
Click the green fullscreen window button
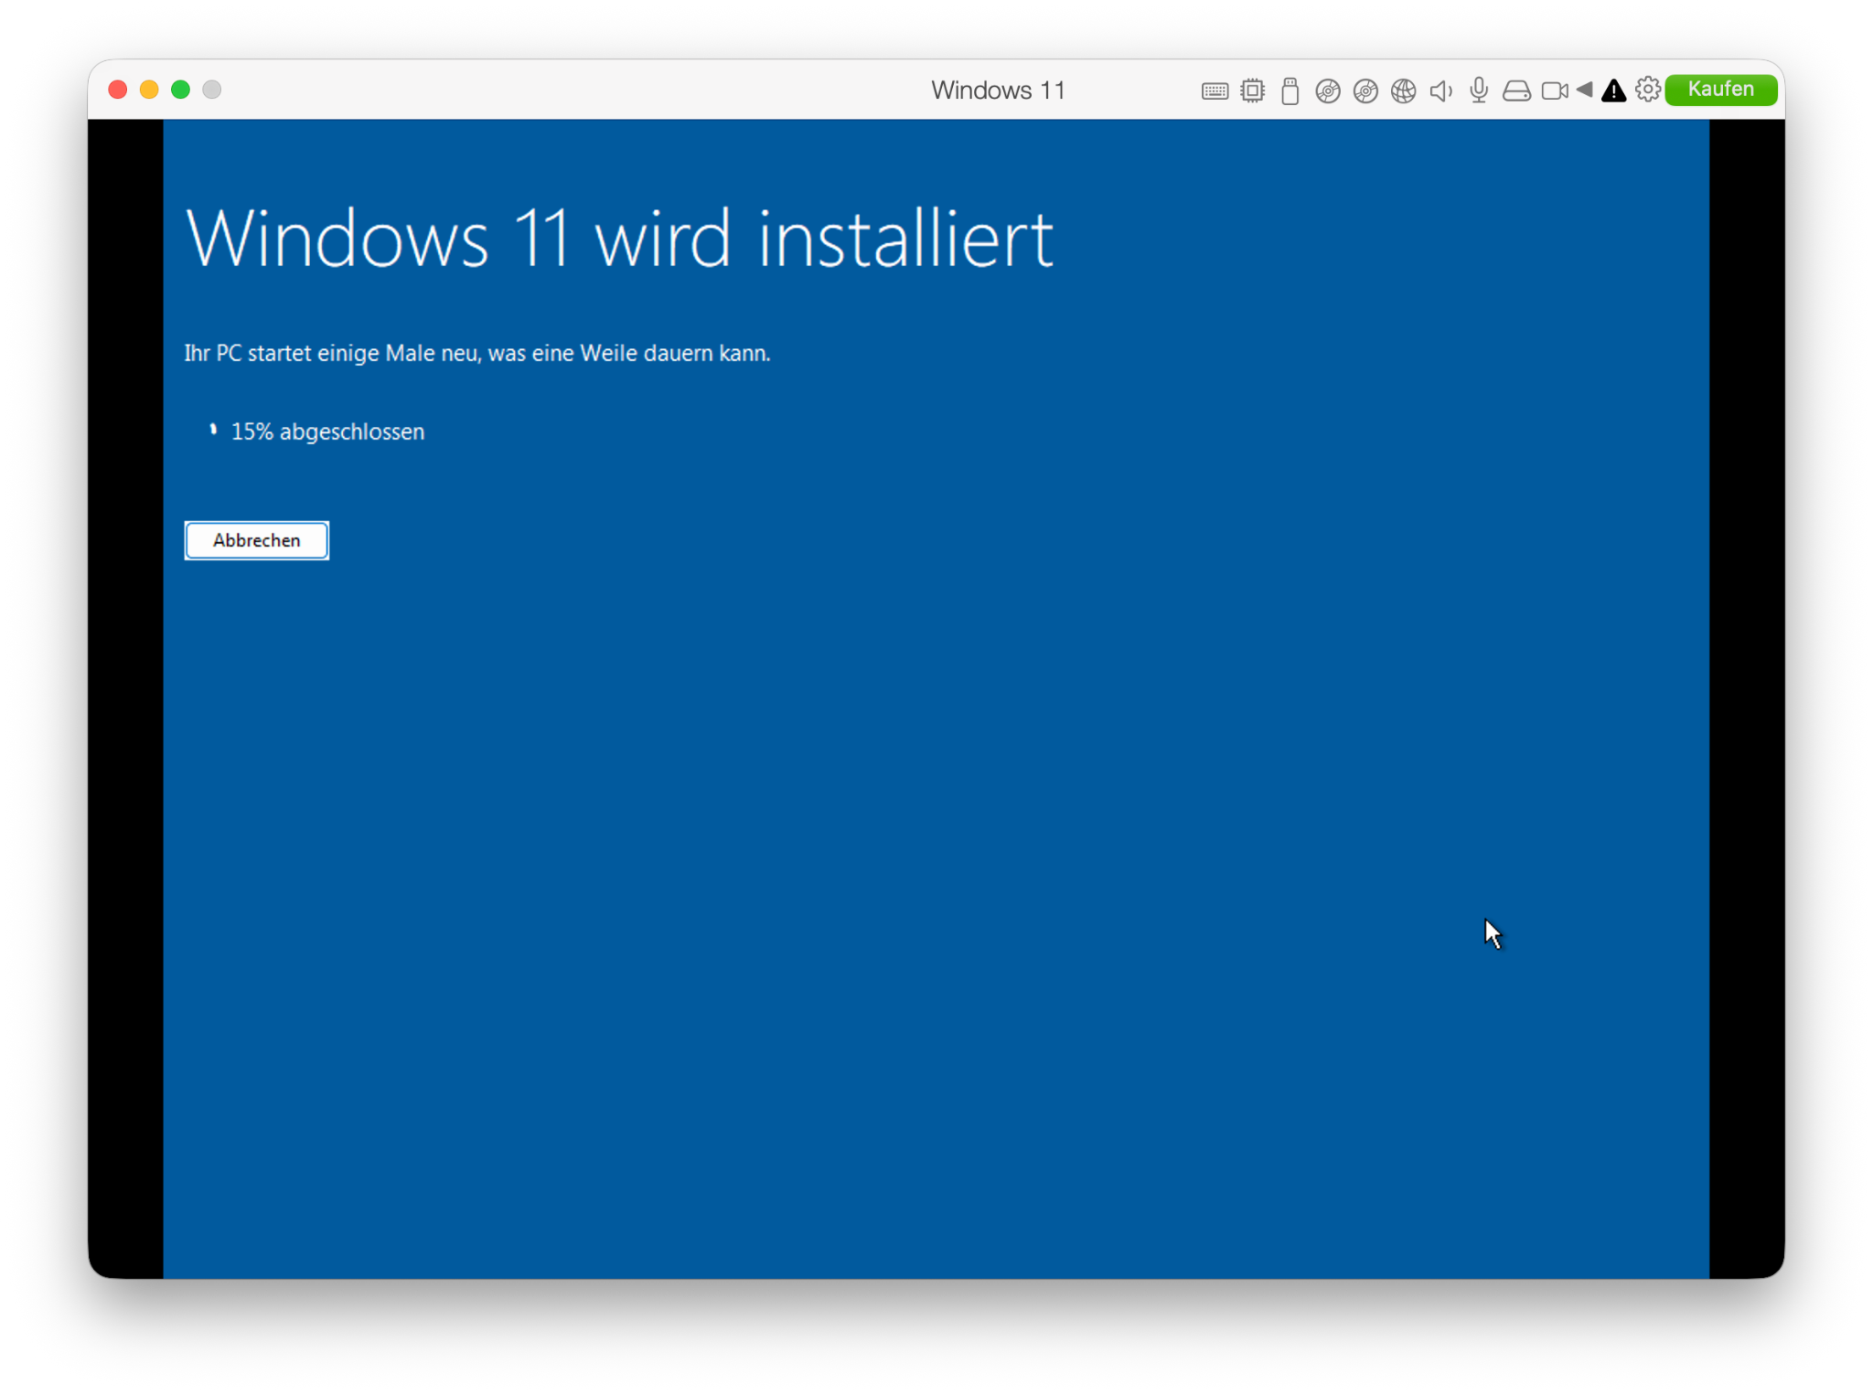(181, 90)
